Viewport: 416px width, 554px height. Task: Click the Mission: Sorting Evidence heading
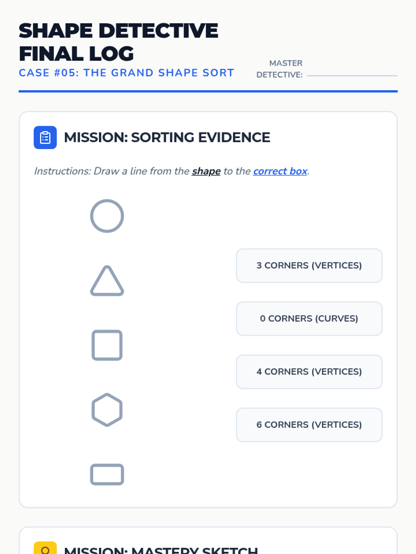tap(167, 137)
